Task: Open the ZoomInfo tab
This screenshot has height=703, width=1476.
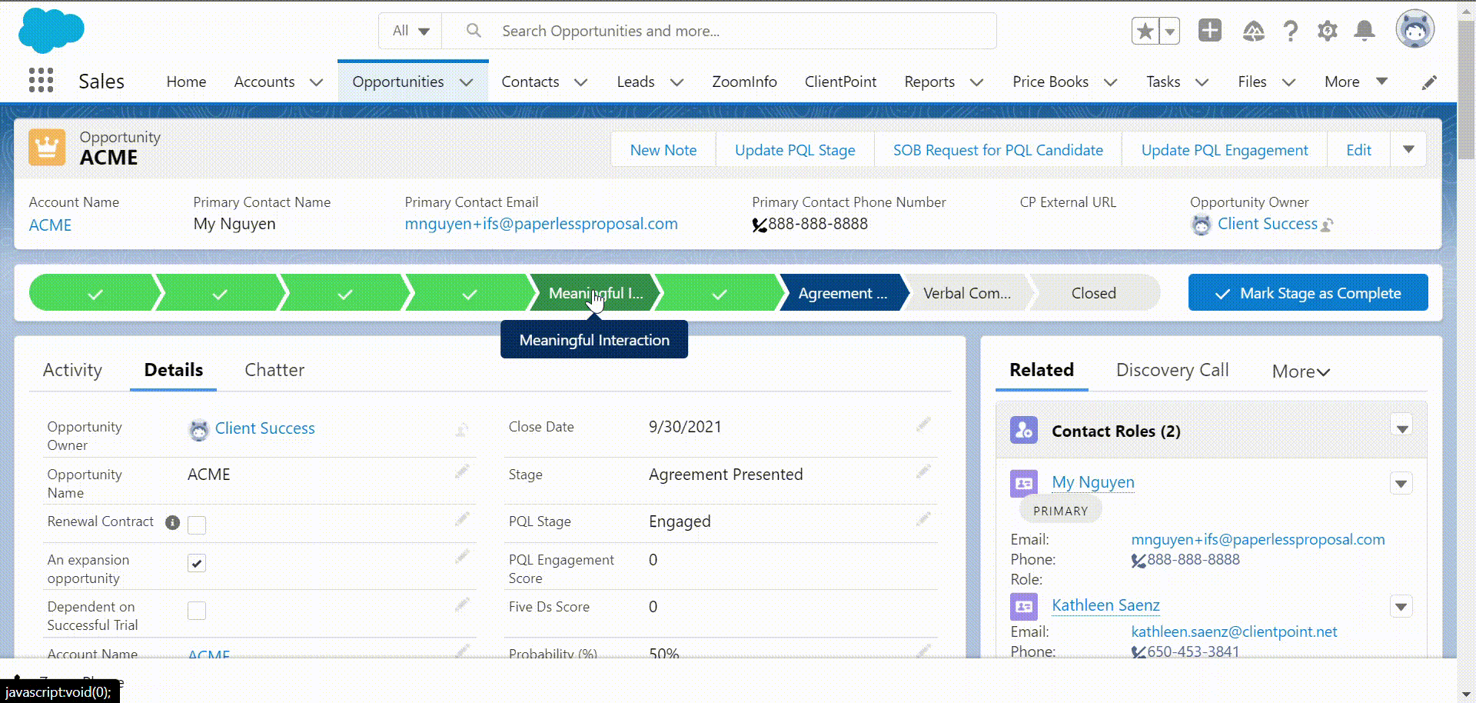Action: point(744,82)
